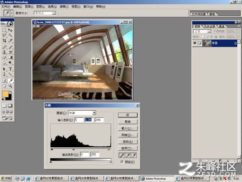Select the Hand tool

[4, 86]
